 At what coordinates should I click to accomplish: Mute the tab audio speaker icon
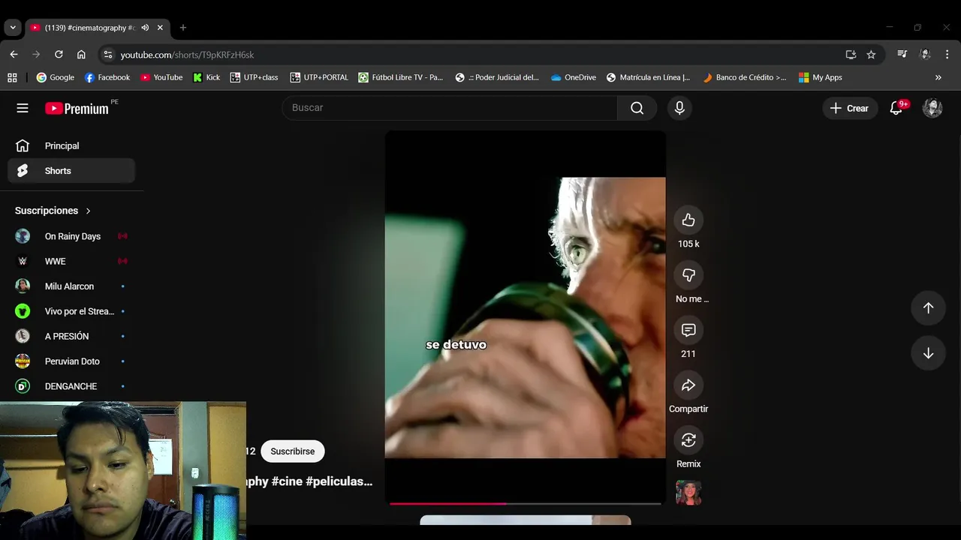[145, 28]
